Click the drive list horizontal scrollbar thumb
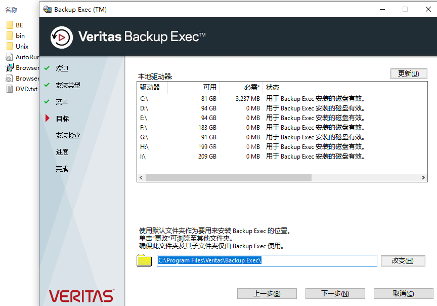 pos(229,177)
